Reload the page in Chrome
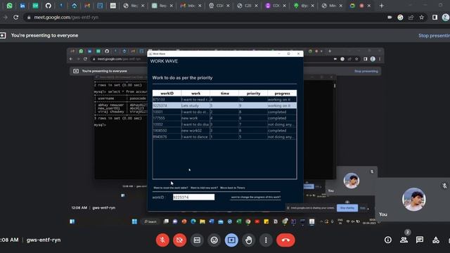450x253 pixels. coord(15,17)
